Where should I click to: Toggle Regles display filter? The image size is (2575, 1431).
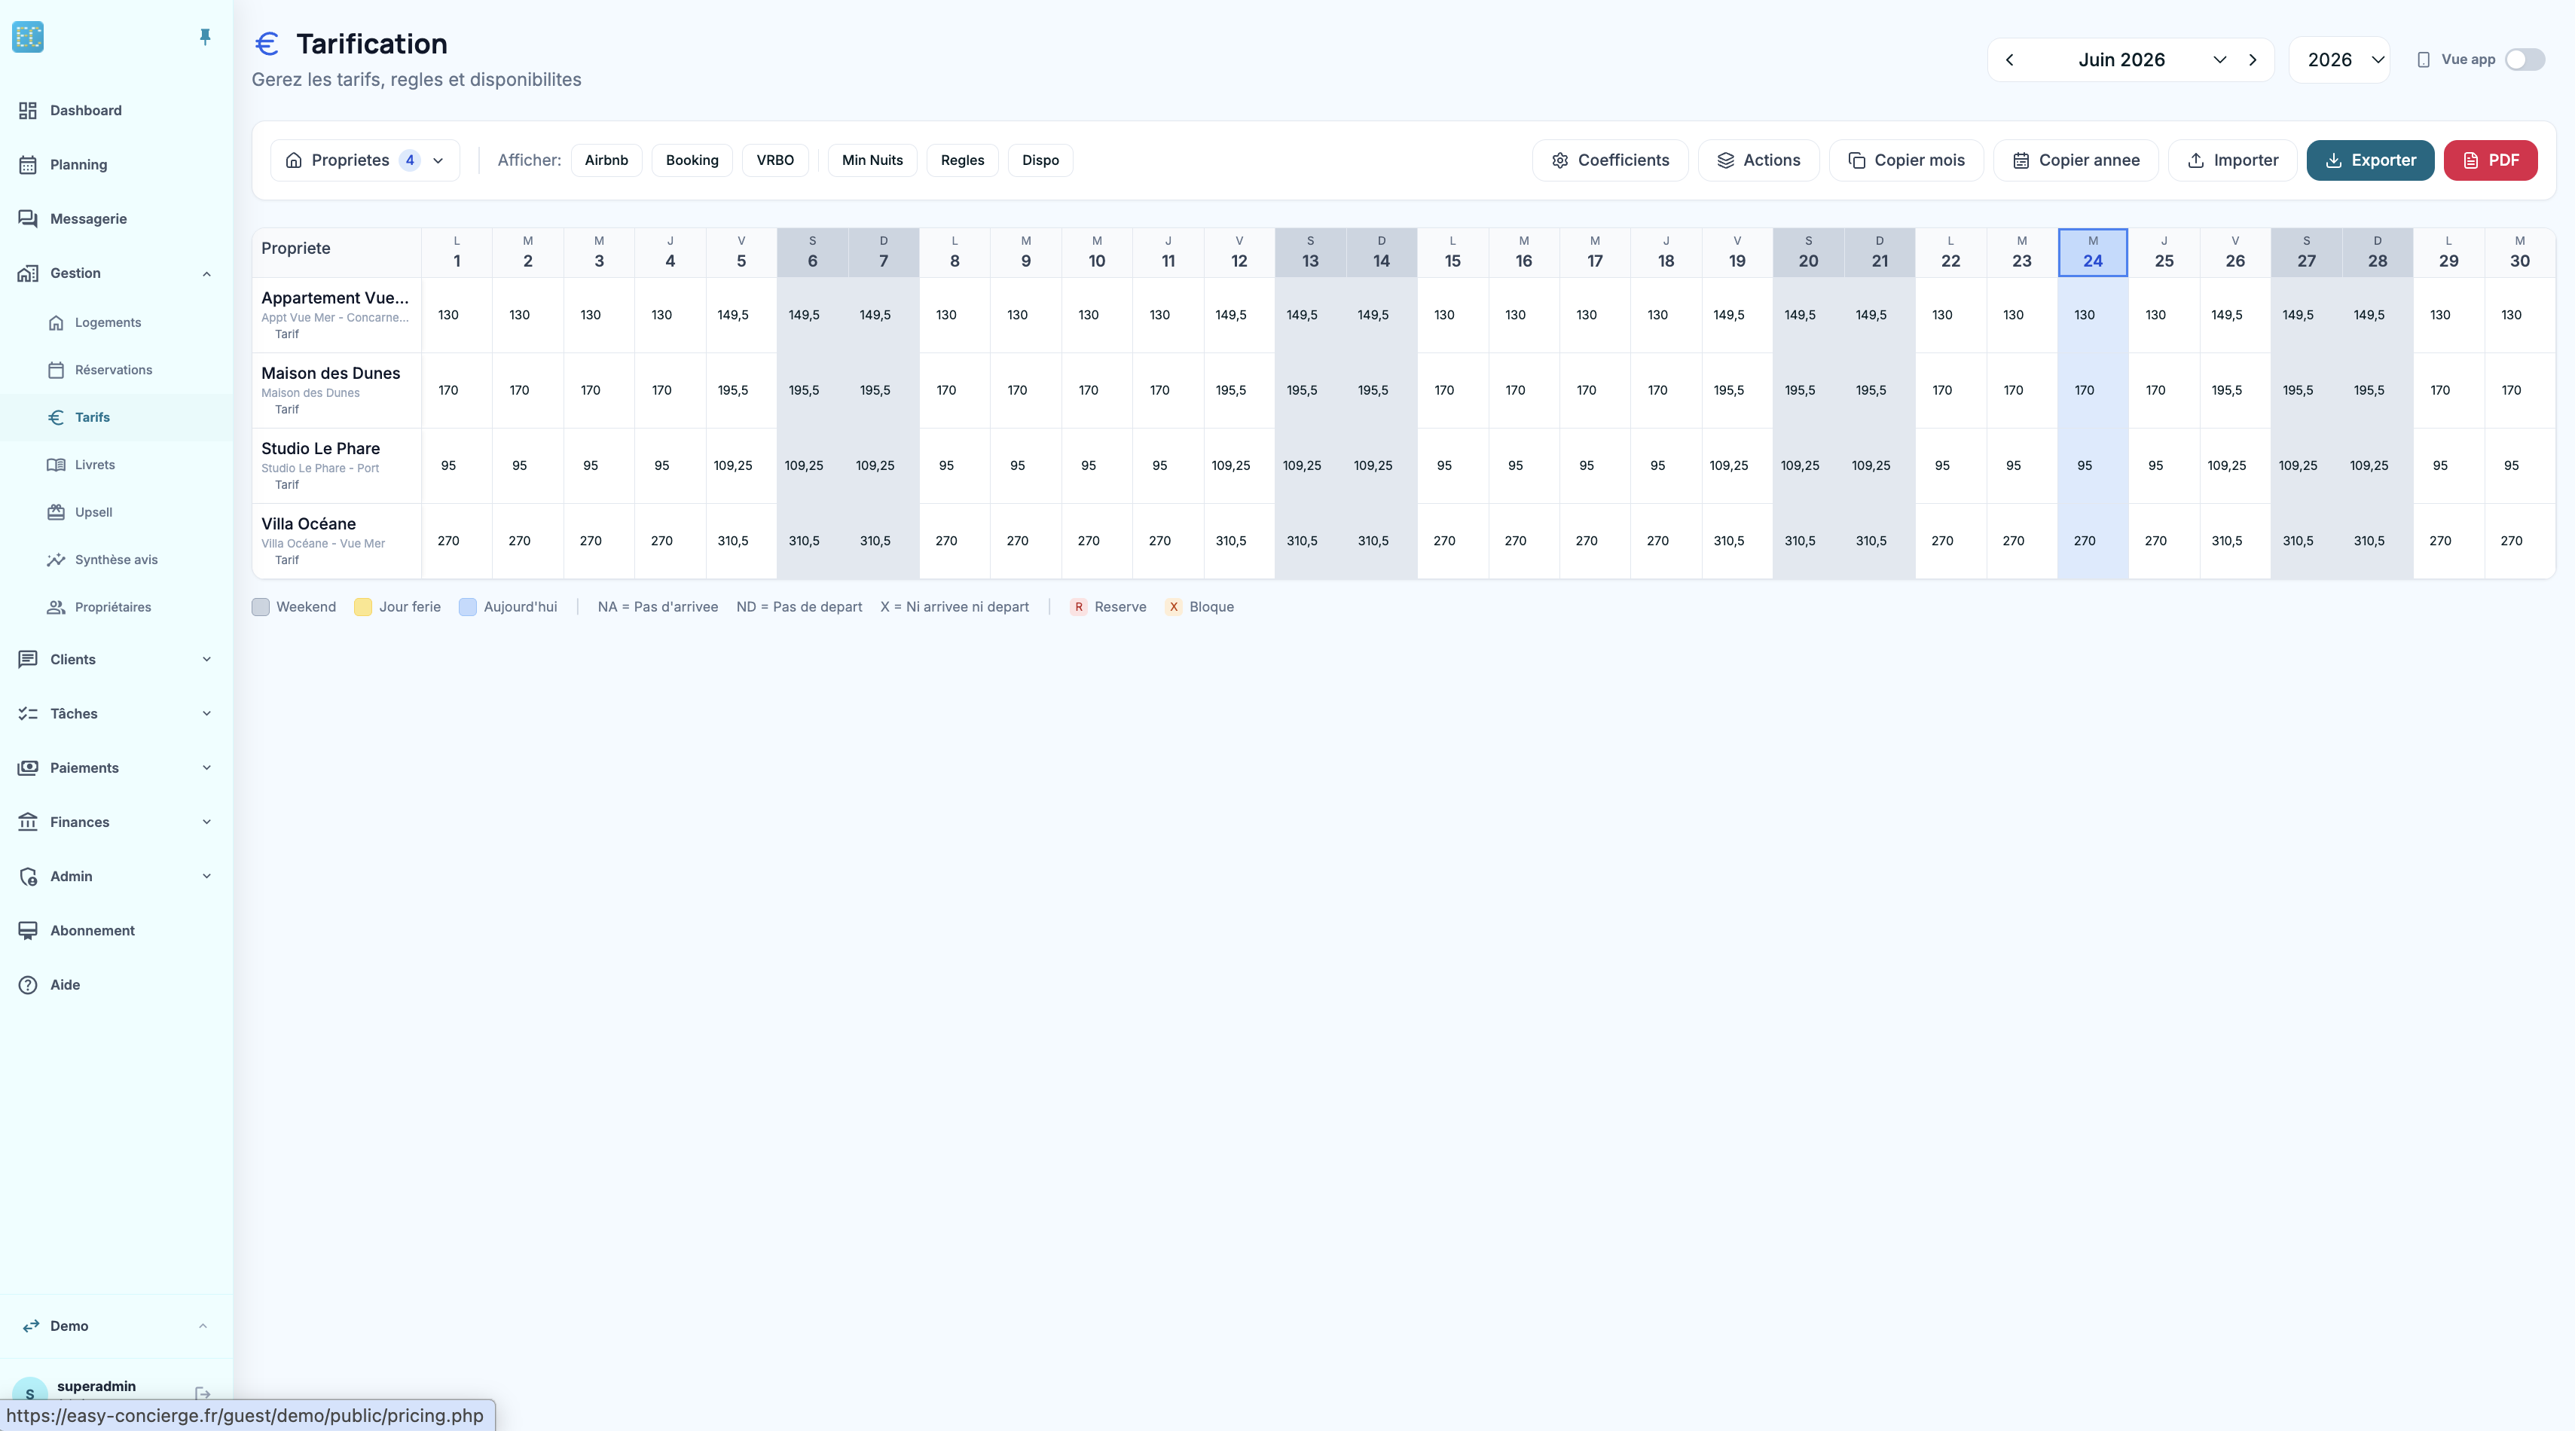tap(963, 160)
